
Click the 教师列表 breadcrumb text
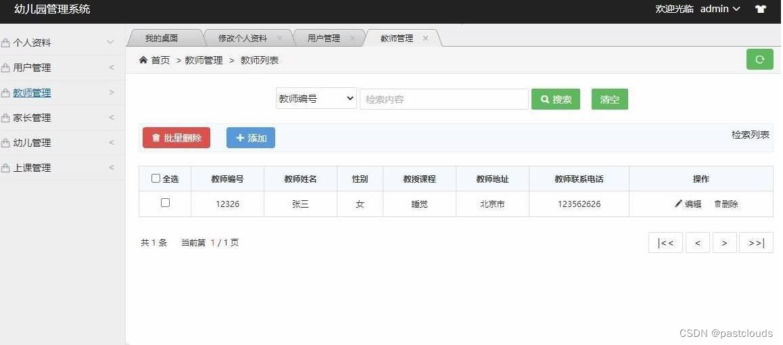260,60
